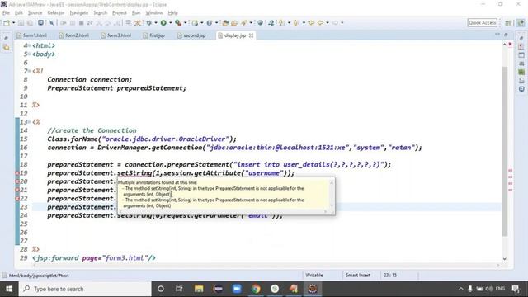Click the Back navigation arrow icon

[320, 23]
